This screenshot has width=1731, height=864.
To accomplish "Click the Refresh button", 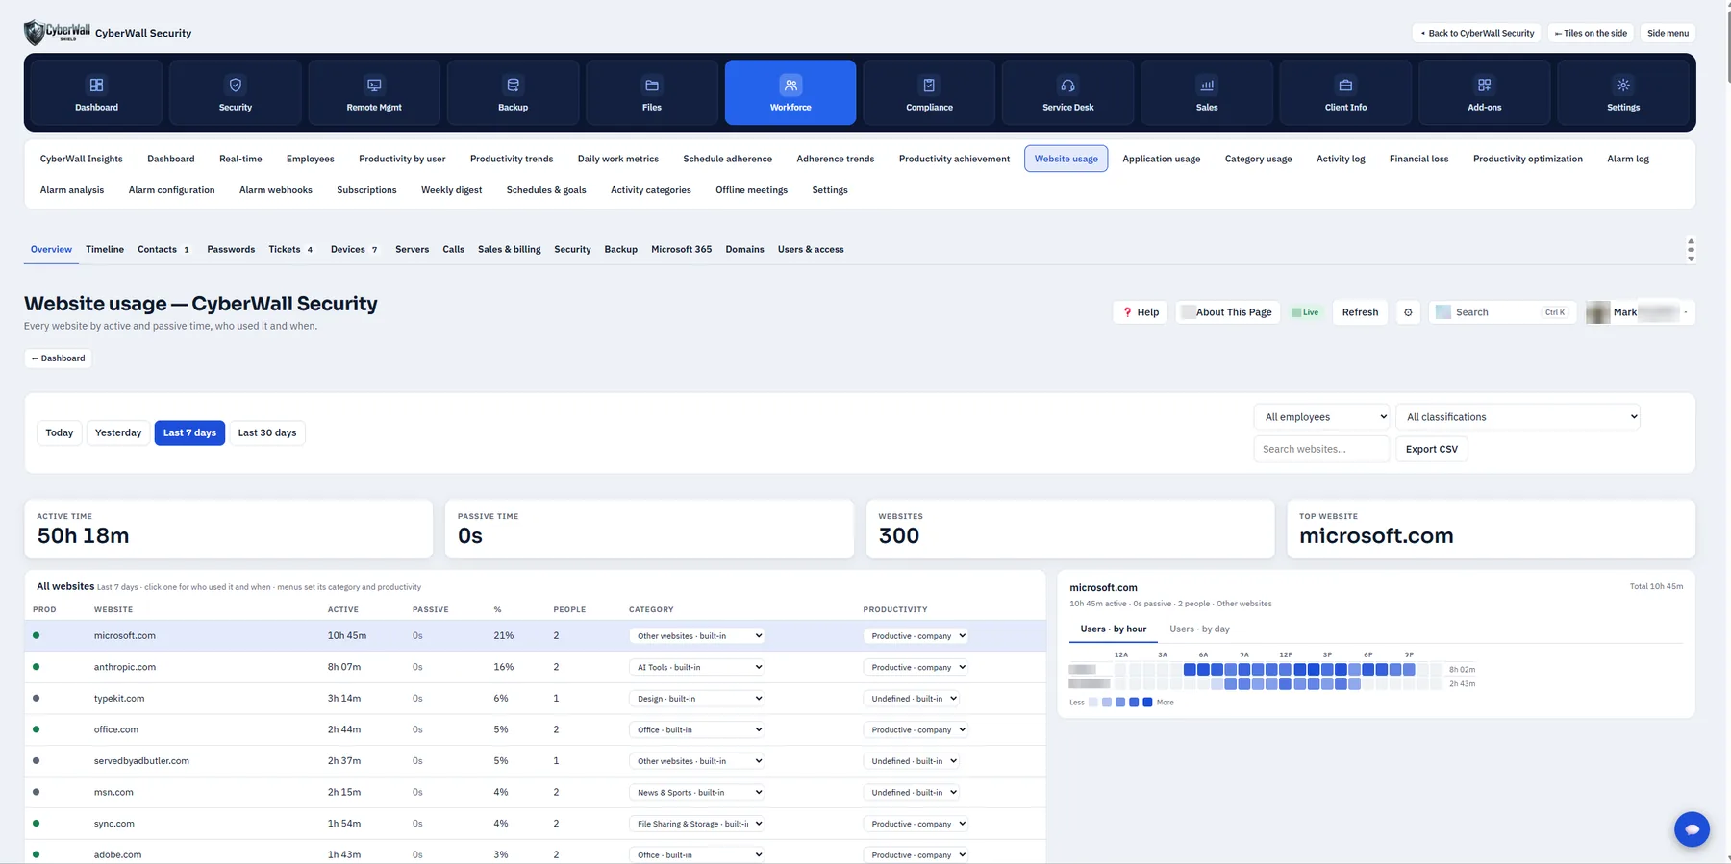I will (x=1360, y=312).
